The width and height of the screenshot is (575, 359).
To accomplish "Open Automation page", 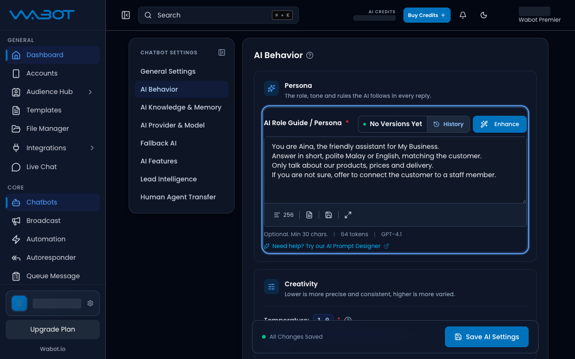I will coord(52,239).
